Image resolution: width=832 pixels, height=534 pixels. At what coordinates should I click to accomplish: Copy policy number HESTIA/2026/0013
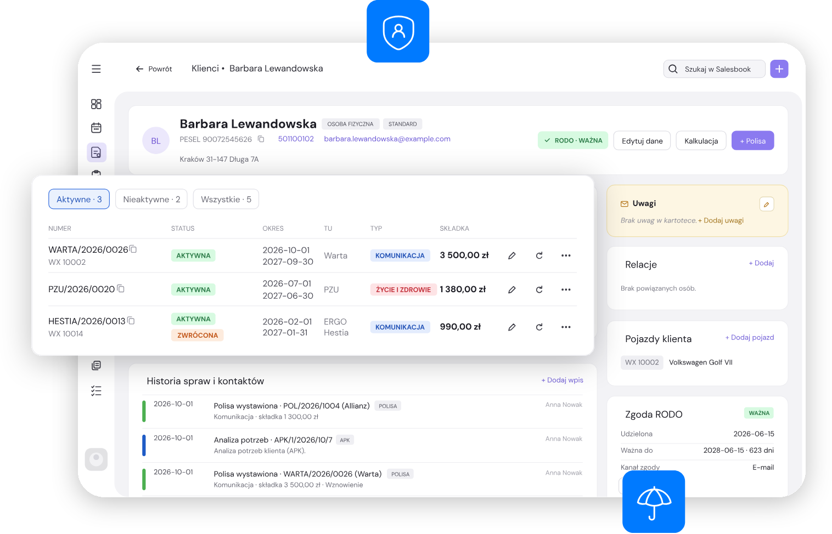coord(131,321)
